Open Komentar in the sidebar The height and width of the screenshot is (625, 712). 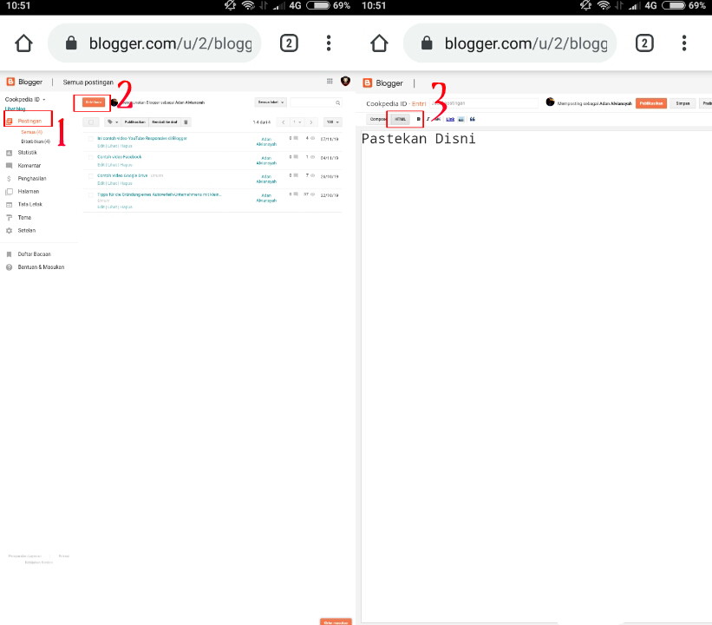(x=23, y=166)
